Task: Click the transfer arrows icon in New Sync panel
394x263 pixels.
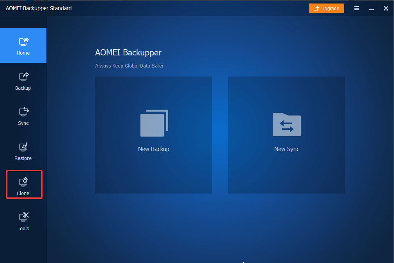Action: [x=286, y=125]
